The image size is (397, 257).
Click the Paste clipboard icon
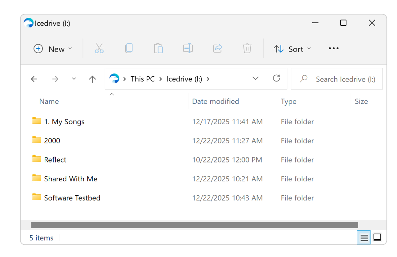click(158, 49)
